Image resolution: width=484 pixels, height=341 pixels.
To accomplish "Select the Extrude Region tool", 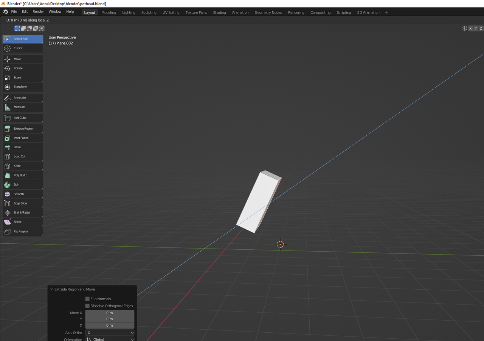I will point(23,129).
